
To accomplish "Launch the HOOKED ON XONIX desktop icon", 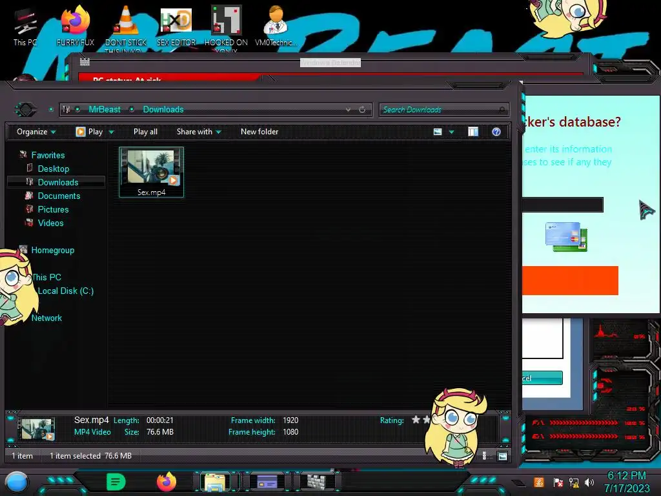I will pyautogui.click(x=226, y=27).
